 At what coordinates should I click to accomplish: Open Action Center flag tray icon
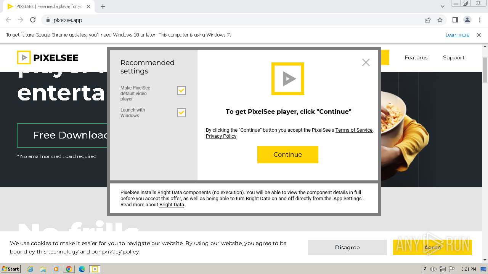452,269
